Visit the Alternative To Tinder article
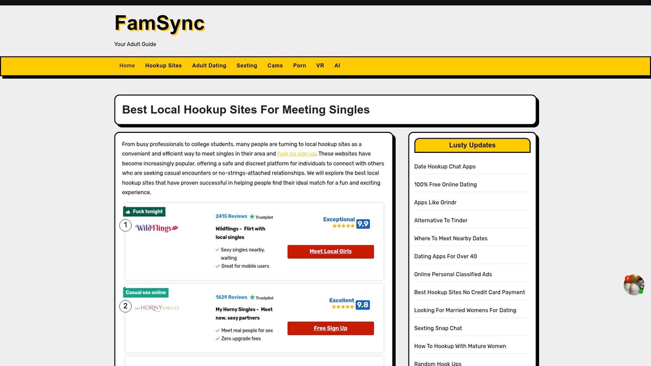Viewport: 651px width, 366px height. point(441,220)
